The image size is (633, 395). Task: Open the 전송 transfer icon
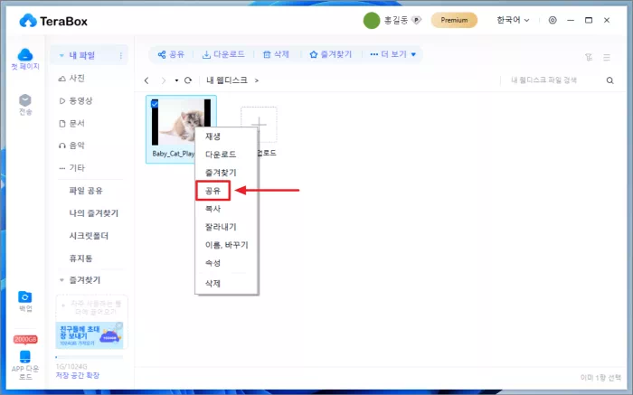[x=25, y=100]
